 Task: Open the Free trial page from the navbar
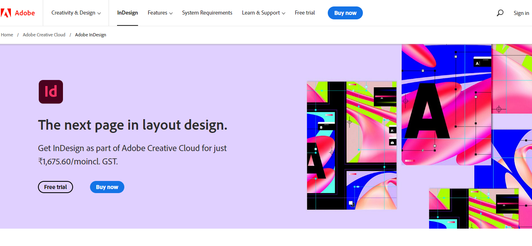click(x=305, y=13)
